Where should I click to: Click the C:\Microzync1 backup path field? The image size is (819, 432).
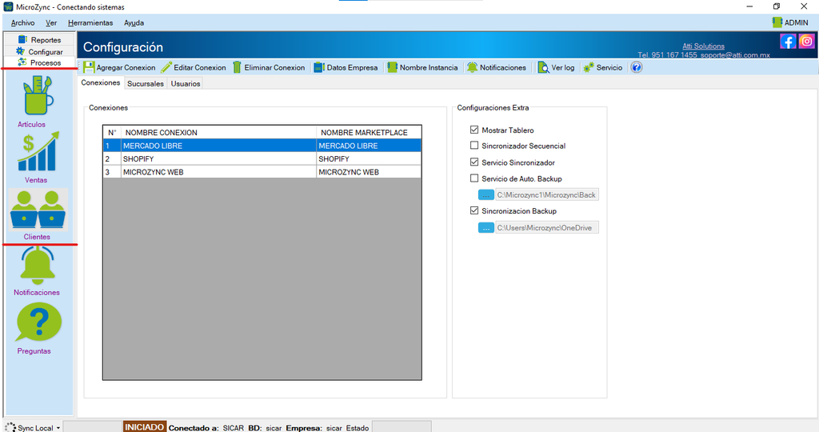(547, 195)
